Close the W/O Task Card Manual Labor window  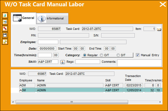tap(163, 4)
